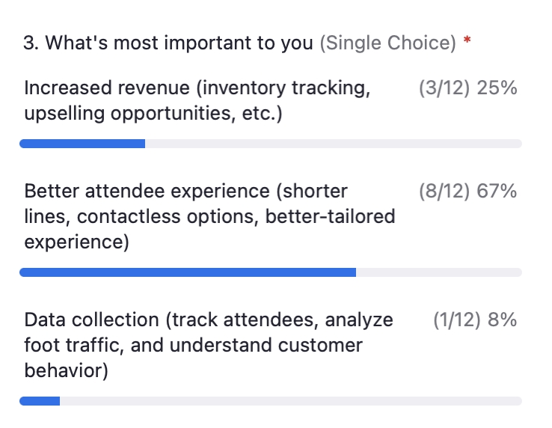Select the Increased revenue option text
552x428 pixels.
[x=197, y=100]
